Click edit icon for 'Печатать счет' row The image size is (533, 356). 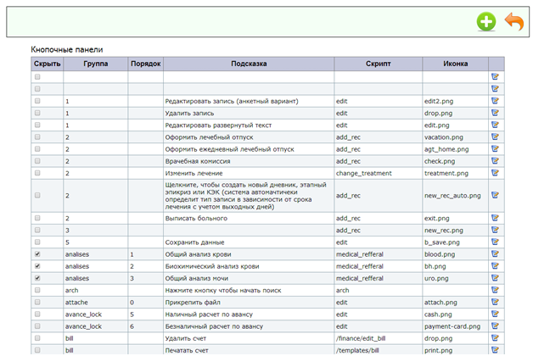496,348
